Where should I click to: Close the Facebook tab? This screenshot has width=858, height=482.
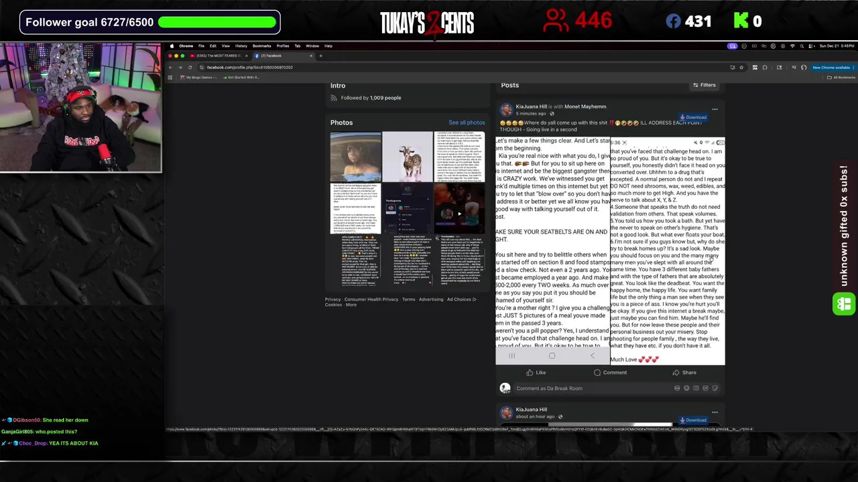pos(310,56)
